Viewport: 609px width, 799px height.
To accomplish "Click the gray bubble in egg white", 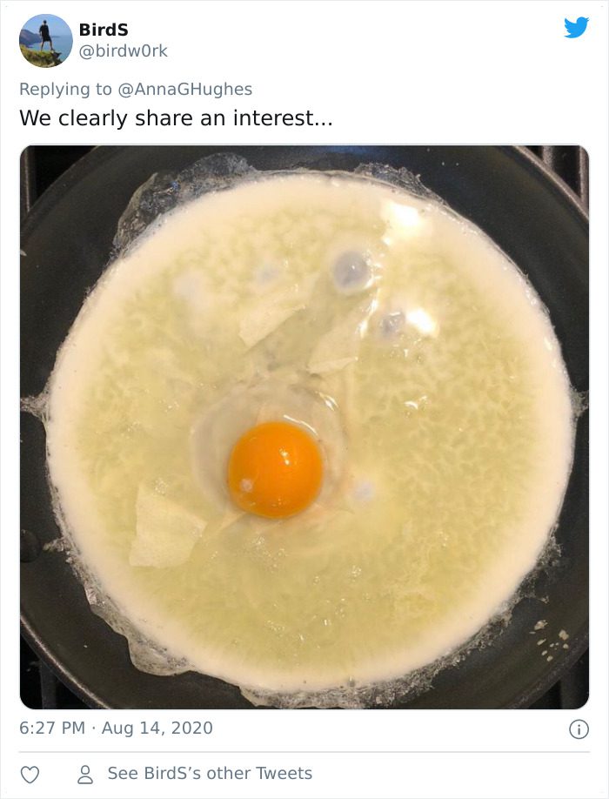I will coord(351,271).
